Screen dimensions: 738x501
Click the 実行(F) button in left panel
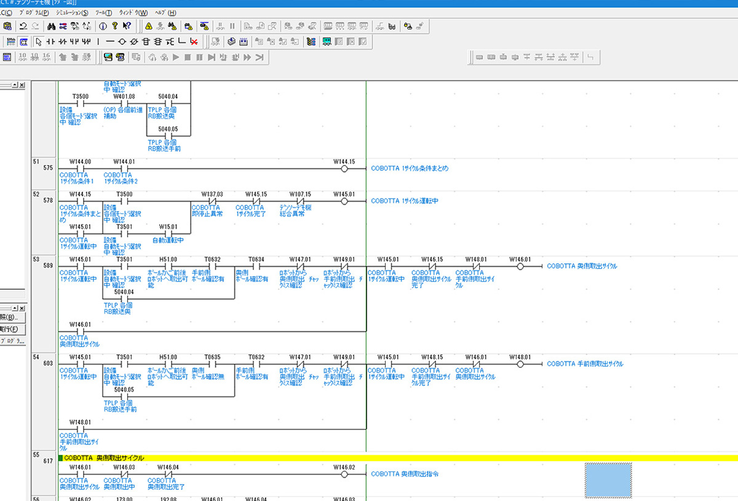pos(11,329)
